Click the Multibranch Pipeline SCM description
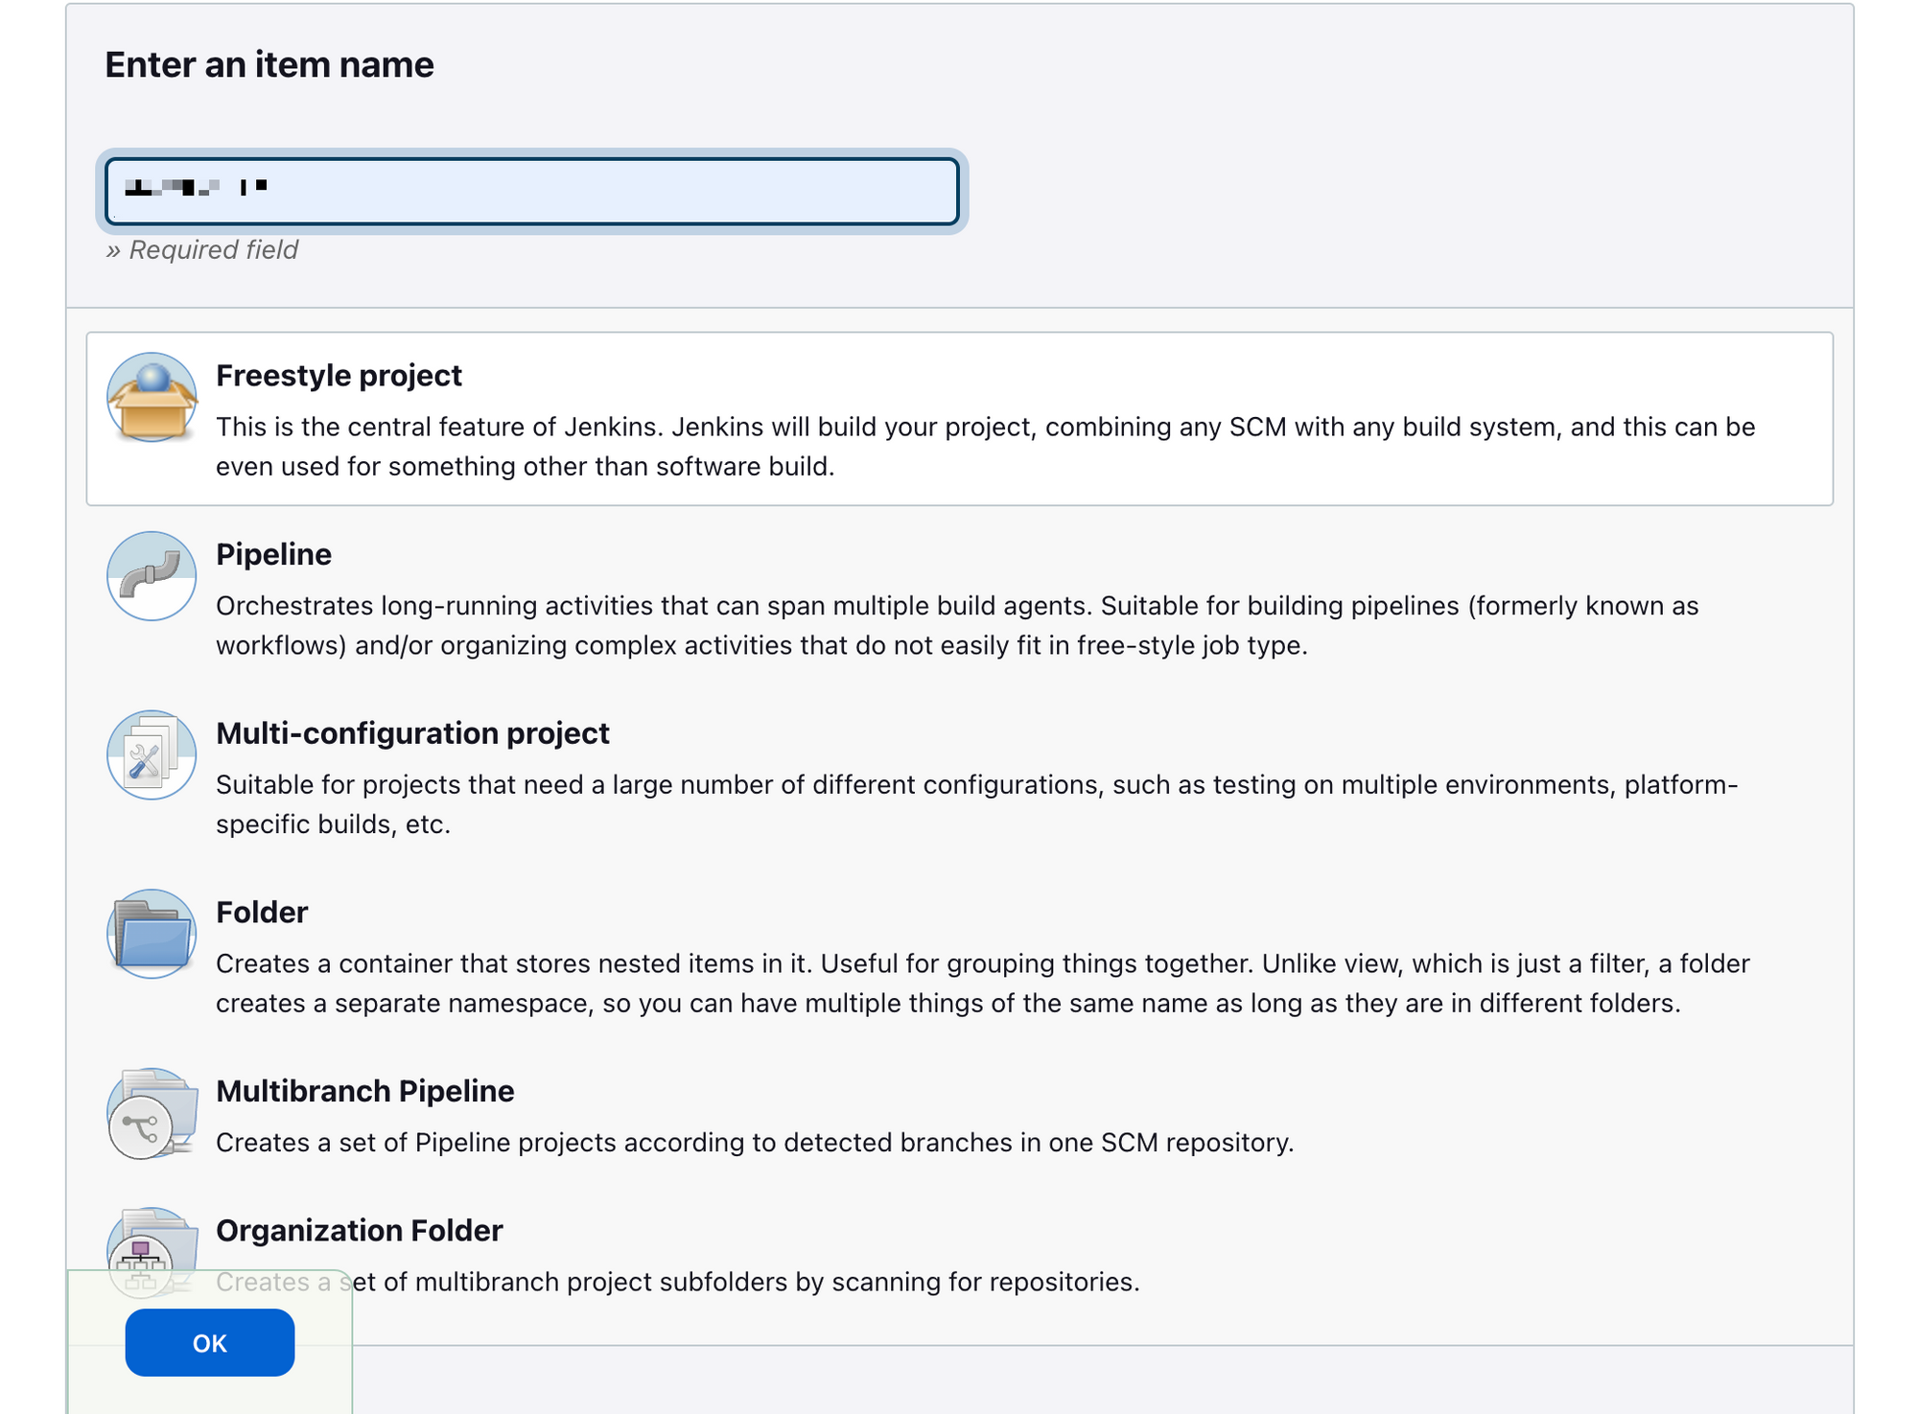Viewport: 1918px width, 1414px height. (755, 1143)
